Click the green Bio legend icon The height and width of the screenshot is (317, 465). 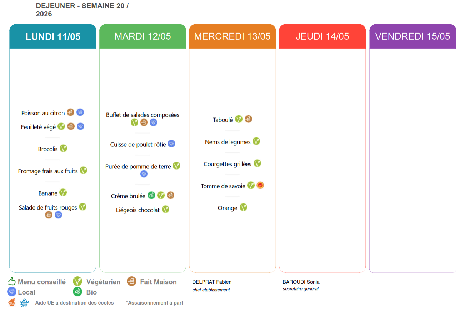pyautogui.click(x=77, y=292)
